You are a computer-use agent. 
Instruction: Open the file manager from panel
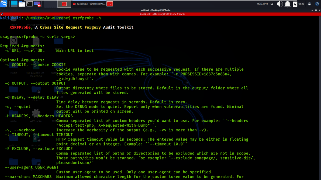(22, 4)
